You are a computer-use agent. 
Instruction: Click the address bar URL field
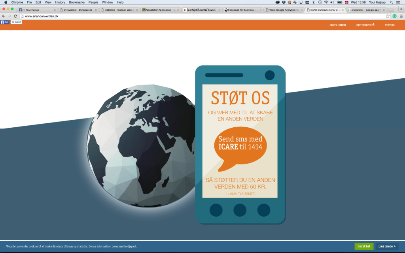coord(198,16)
